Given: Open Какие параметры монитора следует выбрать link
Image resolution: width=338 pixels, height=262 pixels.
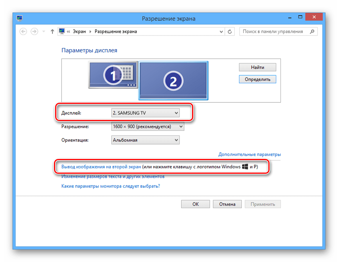Looking at the screenshot, I should 111,186.
